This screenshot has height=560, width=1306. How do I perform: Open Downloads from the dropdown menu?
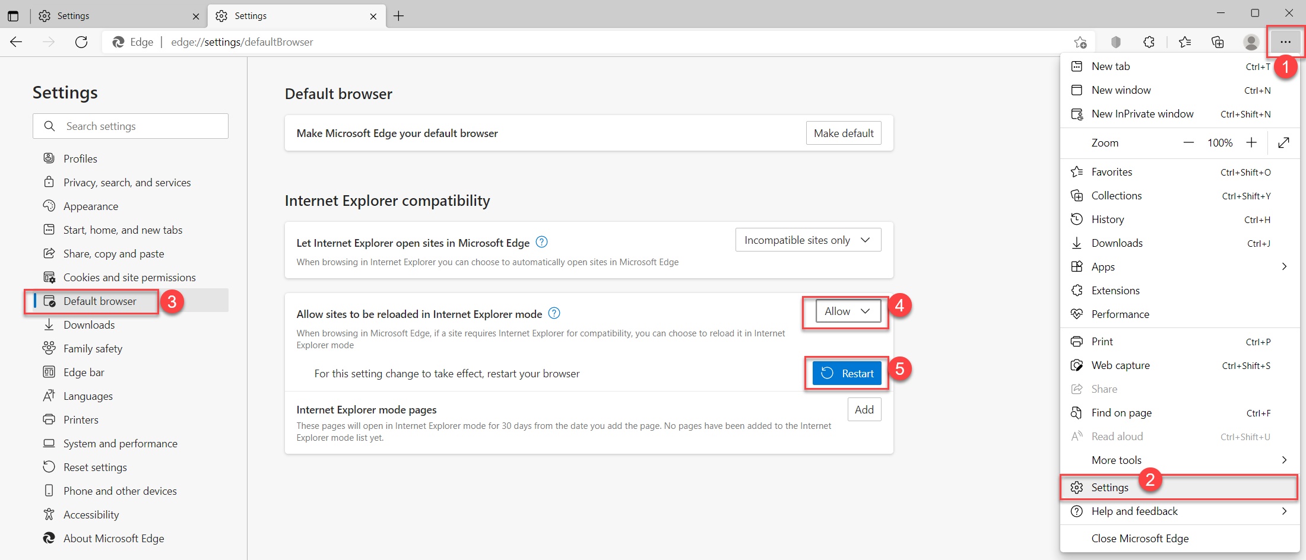1180,243
